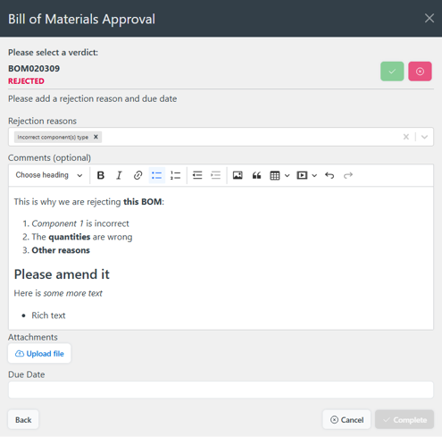Insert a link using link icon
The image size is (442, 437).
point(138,175)
